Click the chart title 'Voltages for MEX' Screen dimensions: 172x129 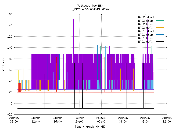point(90,6)
